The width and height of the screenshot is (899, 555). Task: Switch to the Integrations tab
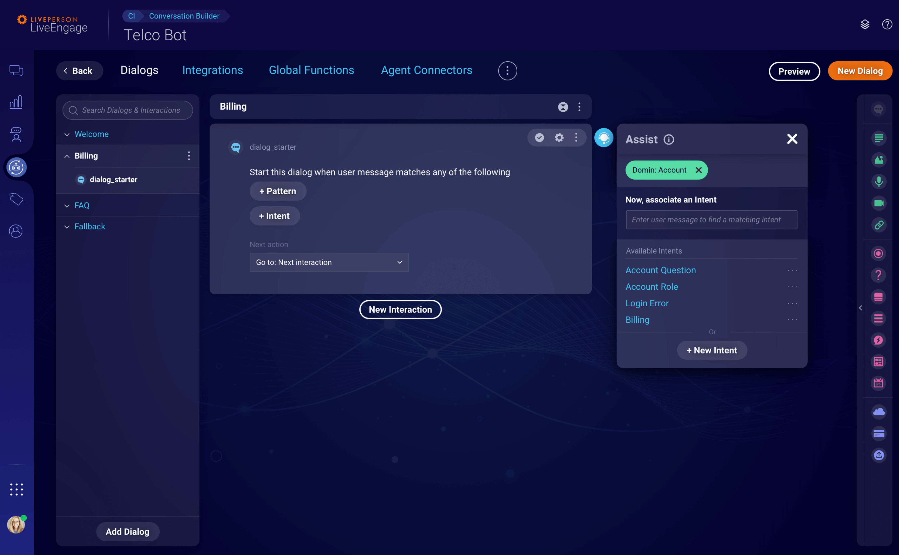pos(212,70)
